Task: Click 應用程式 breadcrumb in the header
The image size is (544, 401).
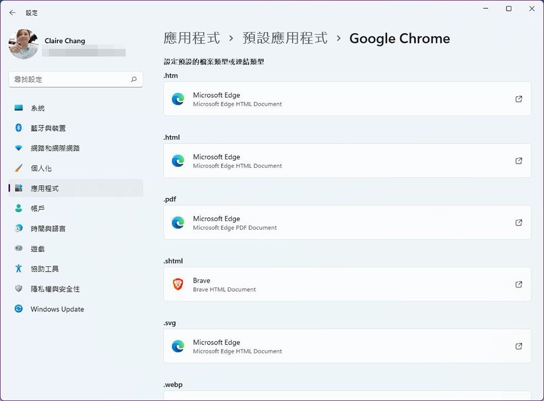Action: [x=191, y=38]
